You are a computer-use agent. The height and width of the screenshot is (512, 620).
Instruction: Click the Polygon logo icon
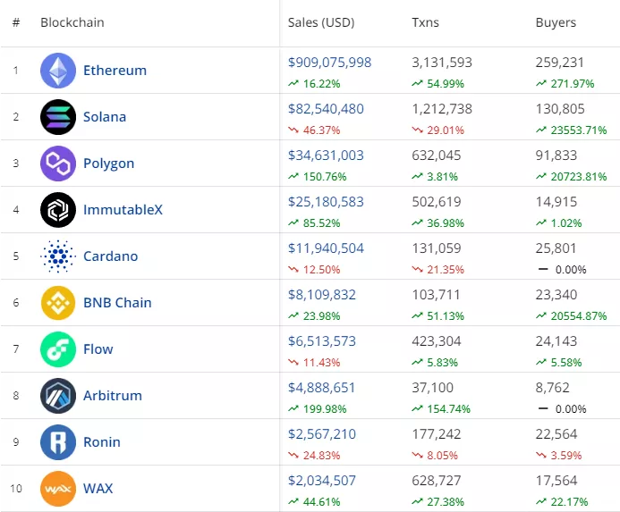pyautogui.click(x=58, y=164)
